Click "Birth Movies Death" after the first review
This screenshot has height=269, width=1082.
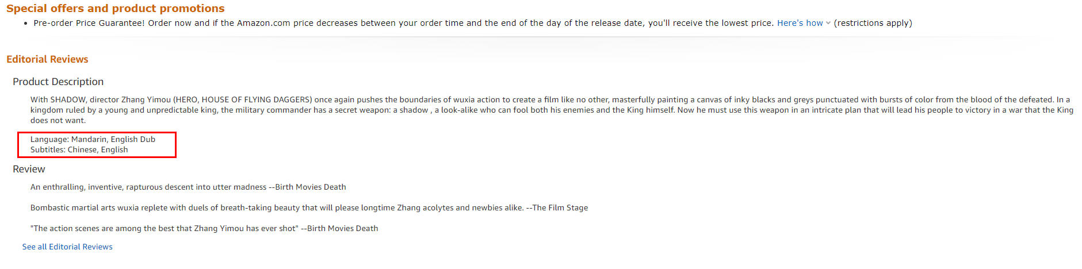[x=311, y=187]
